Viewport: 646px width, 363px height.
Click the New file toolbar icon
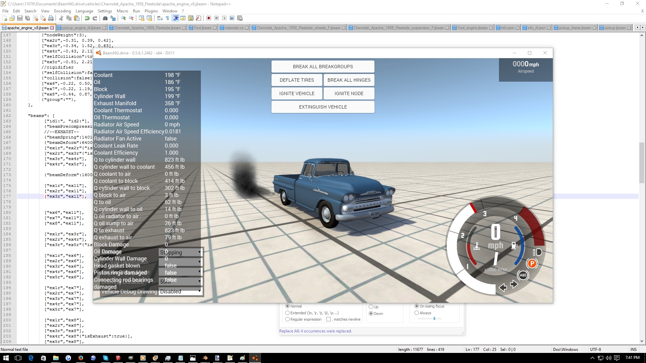pos(5,18)
